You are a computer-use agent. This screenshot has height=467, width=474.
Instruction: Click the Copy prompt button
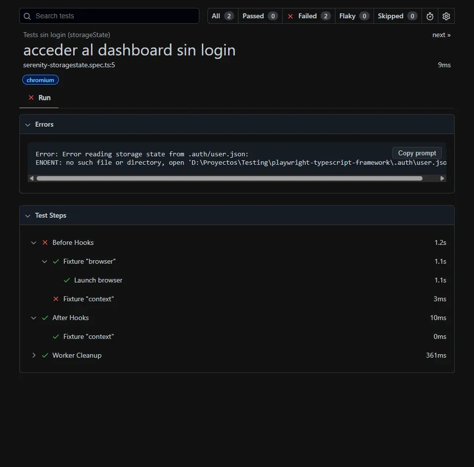tap(417, 153)
